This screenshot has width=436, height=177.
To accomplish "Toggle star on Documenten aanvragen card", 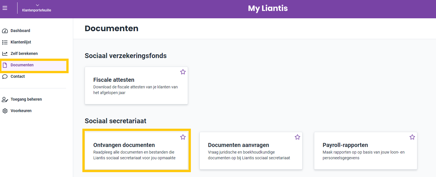I will 297,137.
